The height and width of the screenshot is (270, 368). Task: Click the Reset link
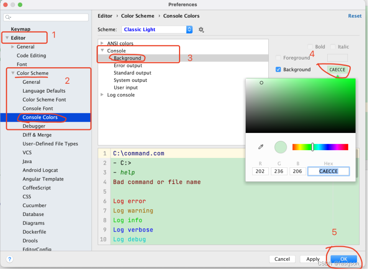(x=355, y=16)
